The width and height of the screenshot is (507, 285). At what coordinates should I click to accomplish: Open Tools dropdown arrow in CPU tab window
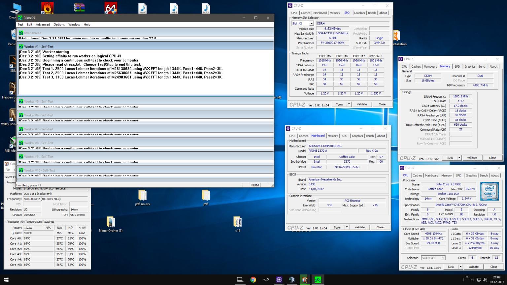coord(460,267)
